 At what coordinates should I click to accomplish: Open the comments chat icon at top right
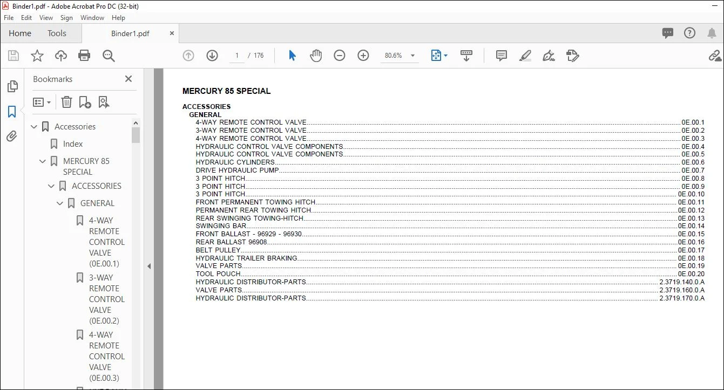[668, 33]
